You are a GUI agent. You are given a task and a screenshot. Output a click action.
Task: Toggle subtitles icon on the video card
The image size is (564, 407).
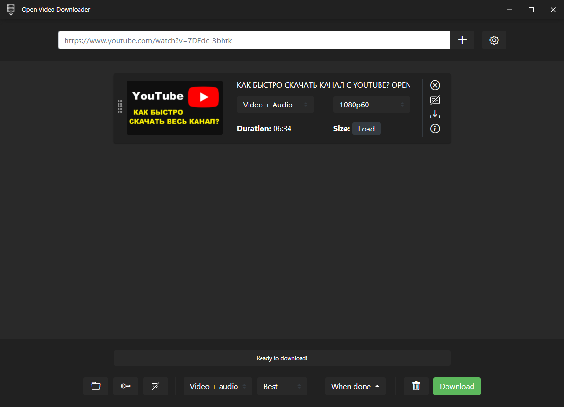pos(435,100)
